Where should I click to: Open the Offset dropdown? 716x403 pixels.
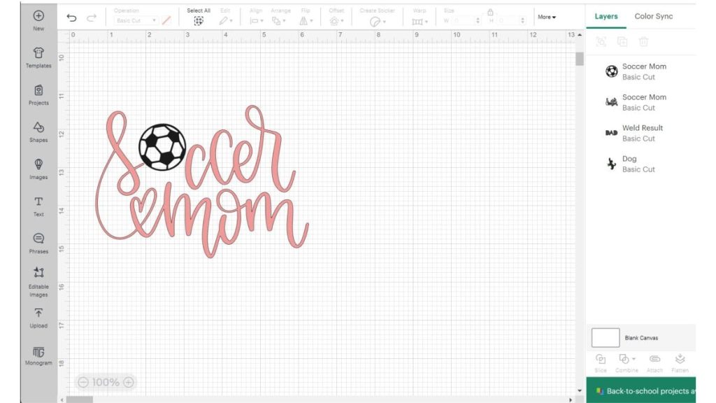coord(336,21)
